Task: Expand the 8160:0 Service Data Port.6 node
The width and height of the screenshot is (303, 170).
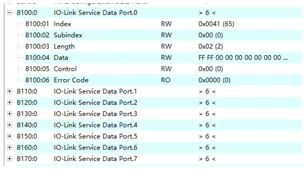Action: click(x=9, y=147)
